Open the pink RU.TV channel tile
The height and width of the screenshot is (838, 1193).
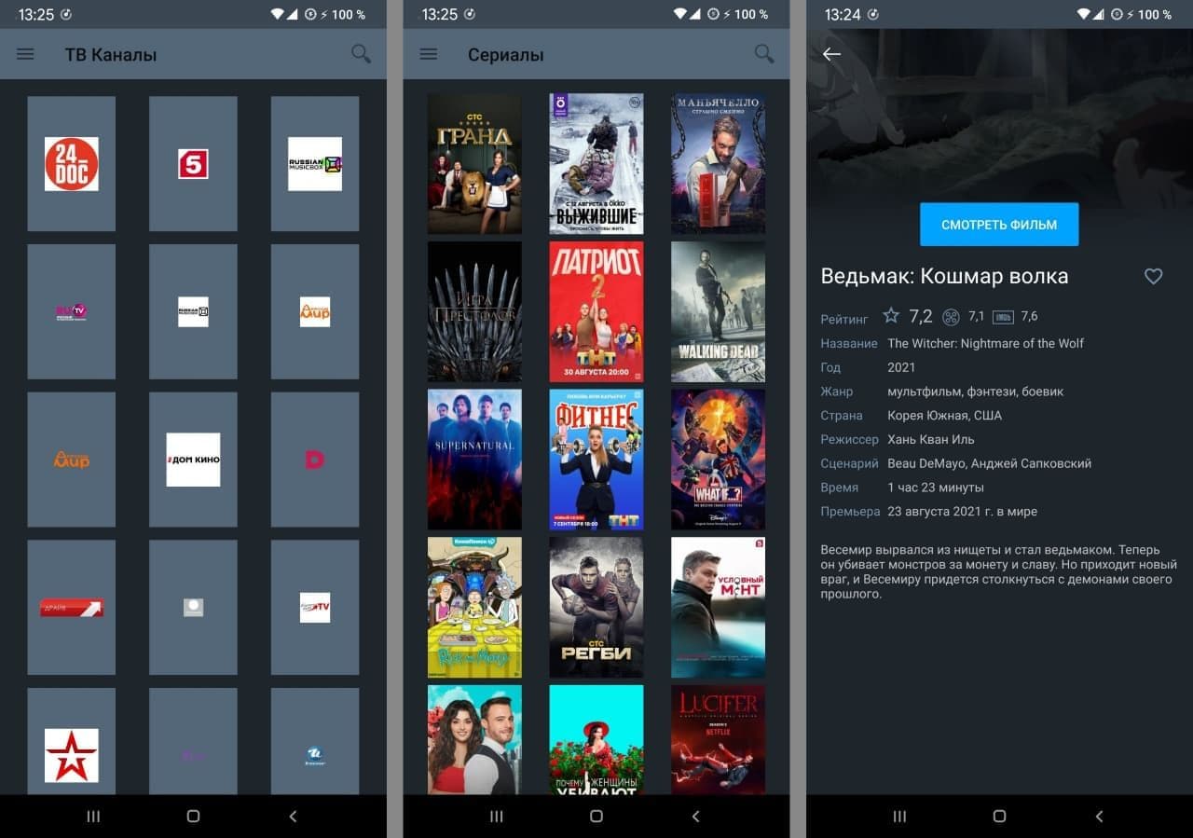tap(72, 311)
